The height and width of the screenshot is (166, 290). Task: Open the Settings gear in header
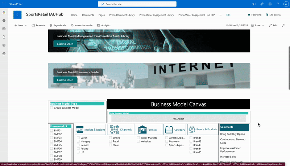click(270, 4)
